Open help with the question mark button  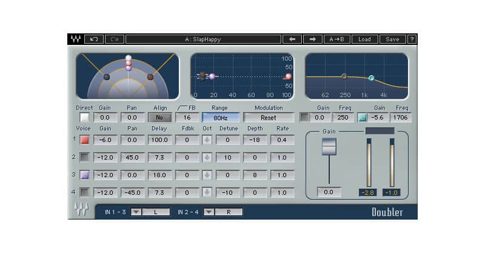(412, 39)
